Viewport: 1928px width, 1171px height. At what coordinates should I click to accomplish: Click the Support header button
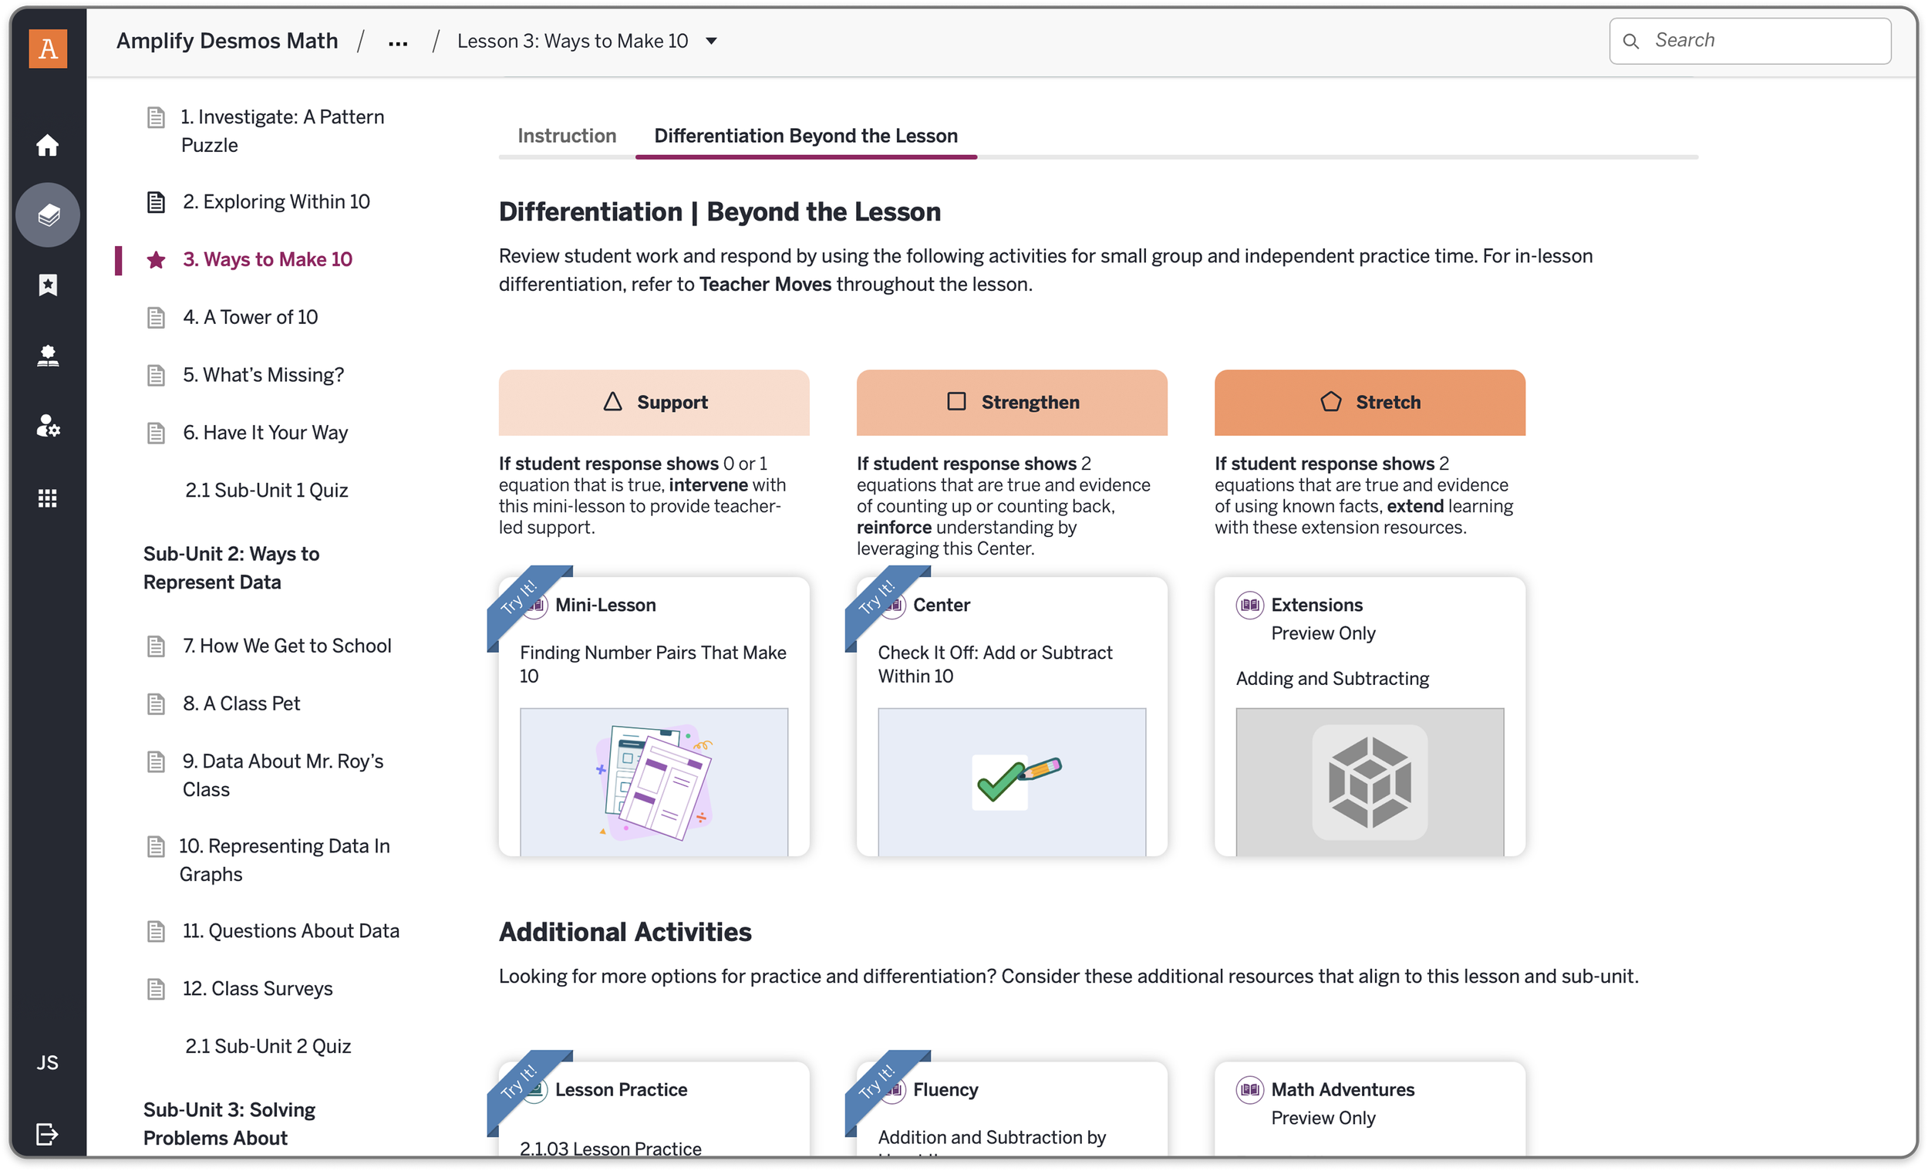[x=654, y=403]
